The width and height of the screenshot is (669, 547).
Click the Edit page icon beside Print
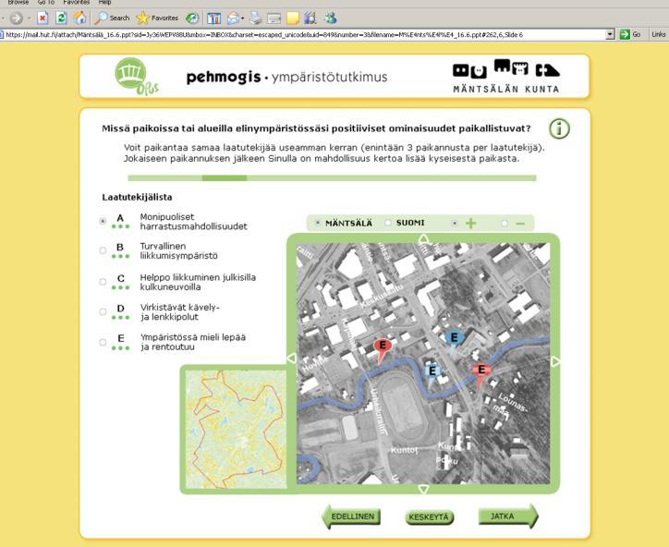click(x=274, y=18)
